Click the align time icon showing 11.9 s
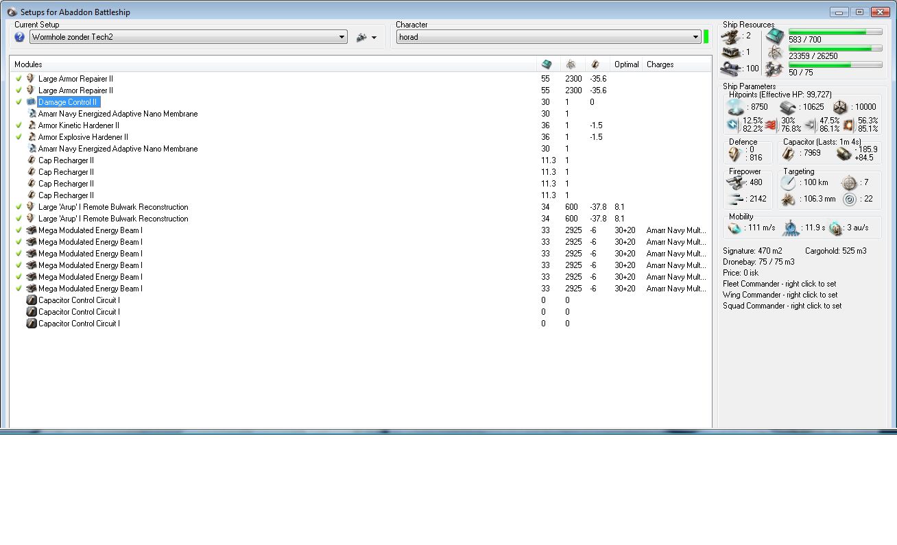 pyautogui.click(x=790, y=228)
